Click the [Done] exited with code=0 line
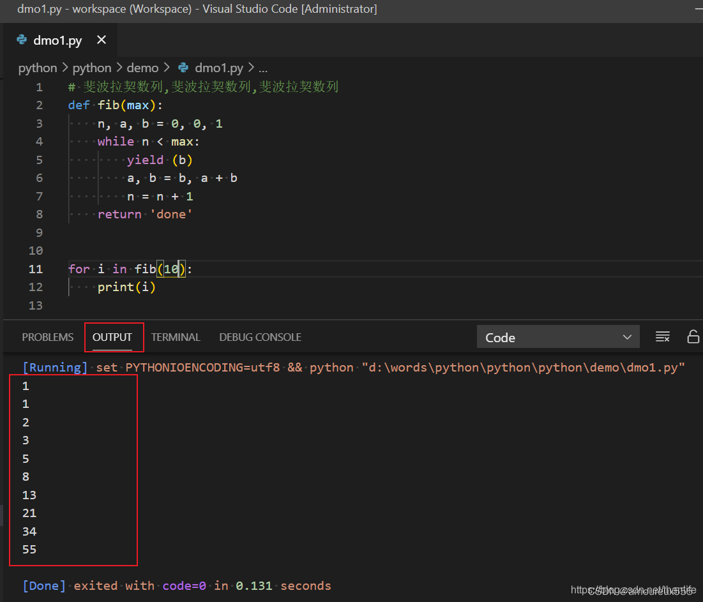Viewport: 703px width, 602px height. click(x=177, y=586)
